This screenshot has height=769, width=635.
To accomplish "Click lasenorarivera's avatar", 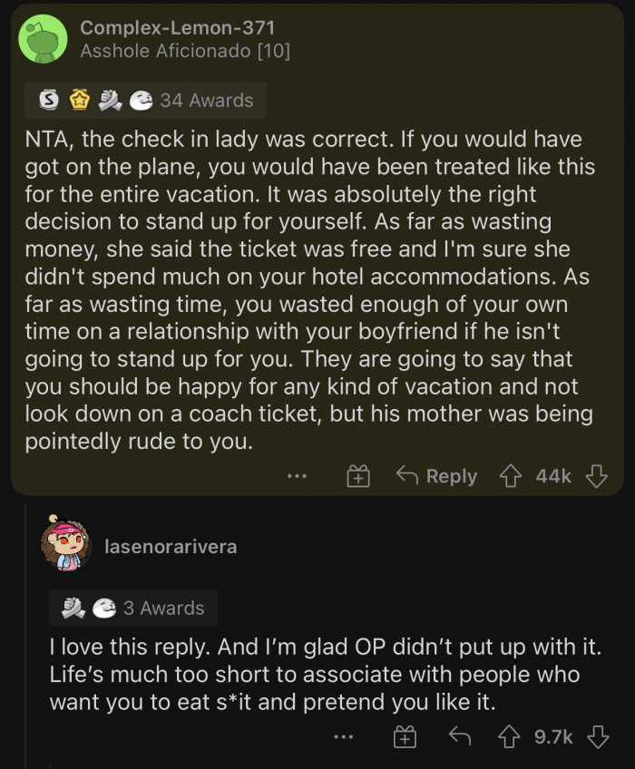I will click(x=69, y=545).
